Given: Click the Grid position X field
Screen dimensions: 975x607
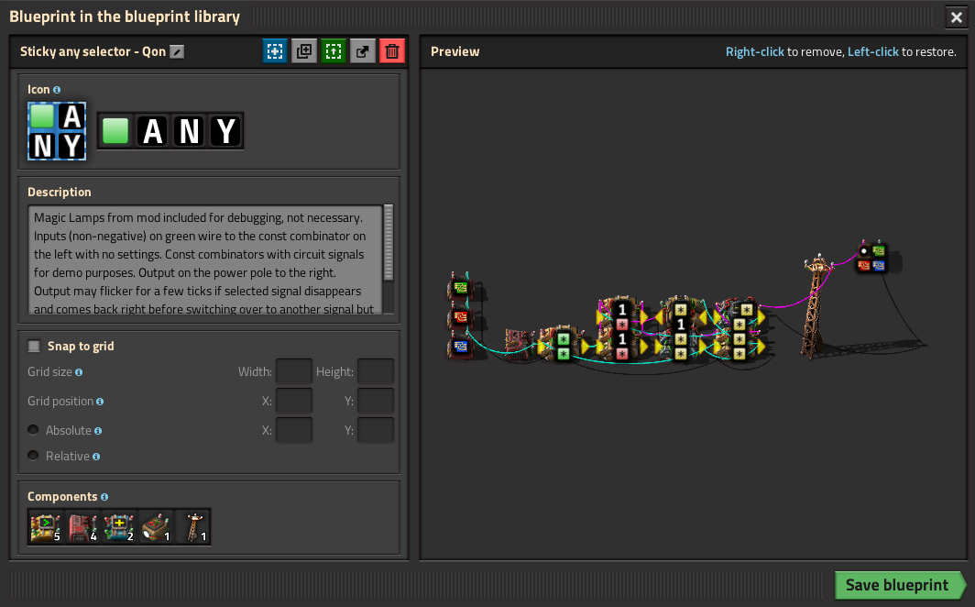Looking at the screenshot, I should [294, 401].
